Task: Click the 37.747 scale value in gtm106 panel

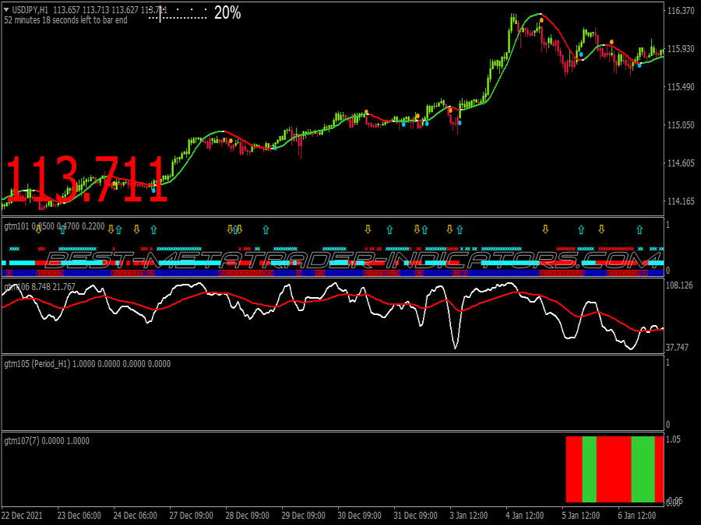Action: click(x=678, y=348)
